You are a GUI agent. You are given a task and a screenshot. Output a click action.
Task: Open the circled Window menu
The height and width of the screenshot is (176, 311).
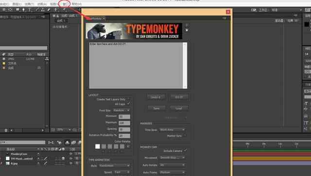coord(65,4)
